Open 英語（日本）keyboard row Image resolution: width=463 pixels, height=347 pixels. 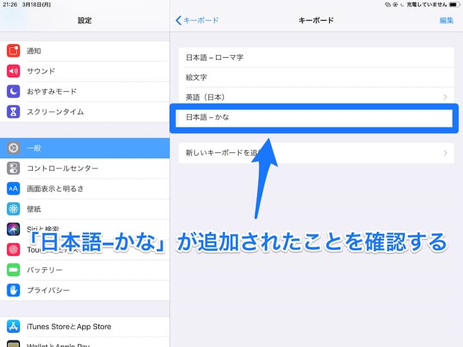316,97
